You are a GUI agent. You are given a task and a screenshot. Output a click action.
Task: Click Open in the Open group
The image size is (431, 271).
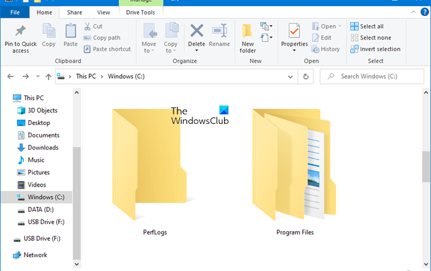point(324,26)
